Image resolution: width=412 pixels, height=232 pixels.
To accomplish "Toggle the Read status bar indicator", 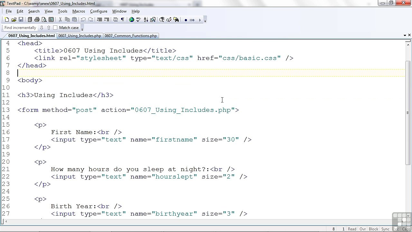I will [x=352, y=229].
